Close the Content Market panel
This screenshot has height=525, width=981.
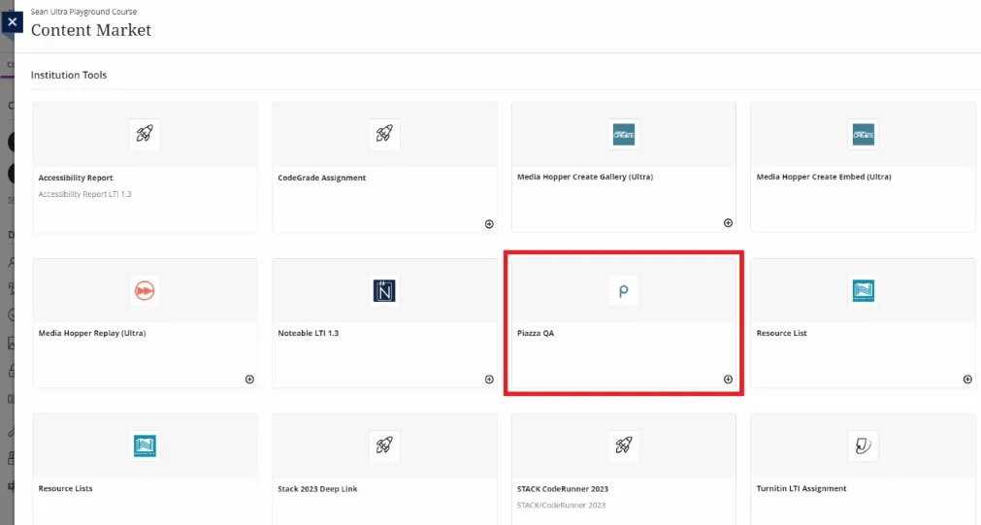click(x=12, y=22)
